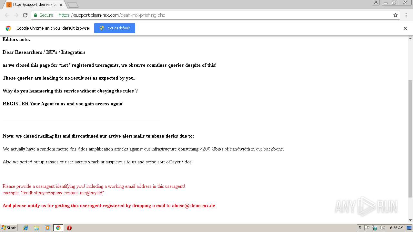Click the green Secure padlock icon

point(35,15)
